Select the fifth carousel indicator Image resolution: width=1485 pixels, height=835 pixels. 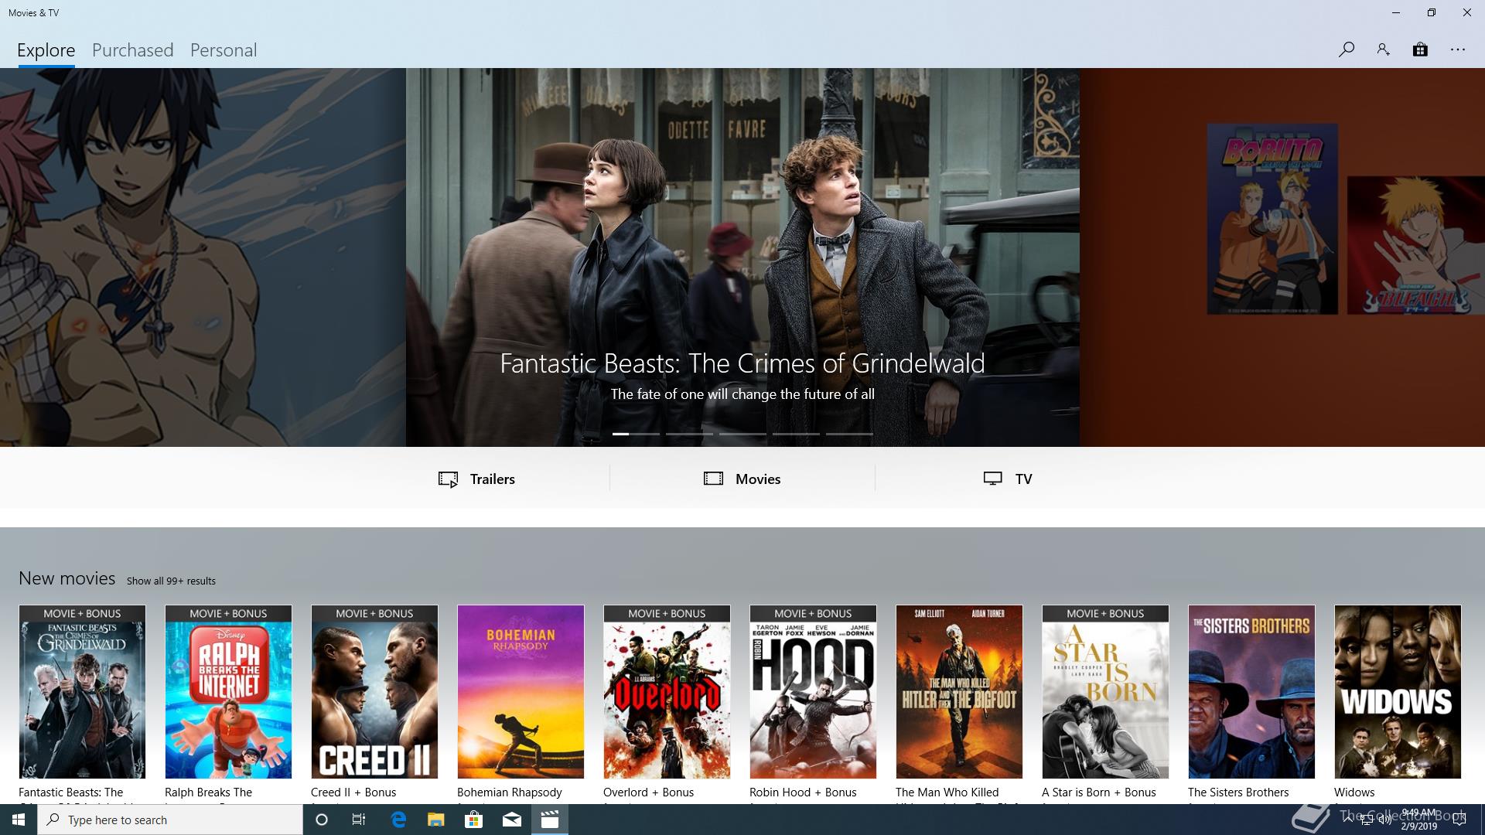[849, 434]
